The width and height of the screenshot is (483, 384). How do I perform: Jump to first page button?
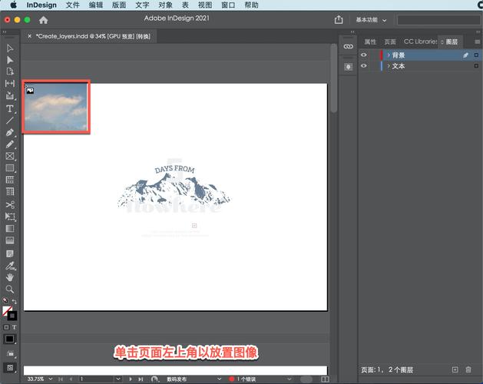click(61, 379)
